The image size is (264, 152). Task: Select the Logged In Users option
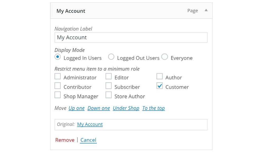pyautogui.click(x=57, y=57)
